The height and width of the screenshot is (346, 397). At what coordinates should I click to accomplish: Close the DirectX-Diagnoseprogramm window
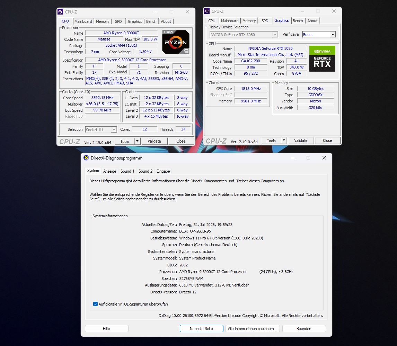coord(324,158)
